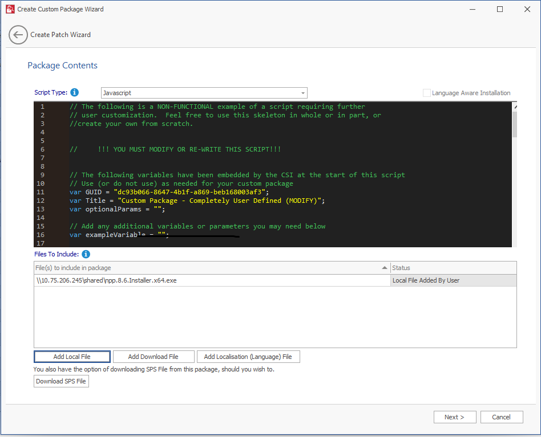The width and height of the screenshot is (541, 437).
Task: Click the File(s) to include column header
Action: pos(212,268)
